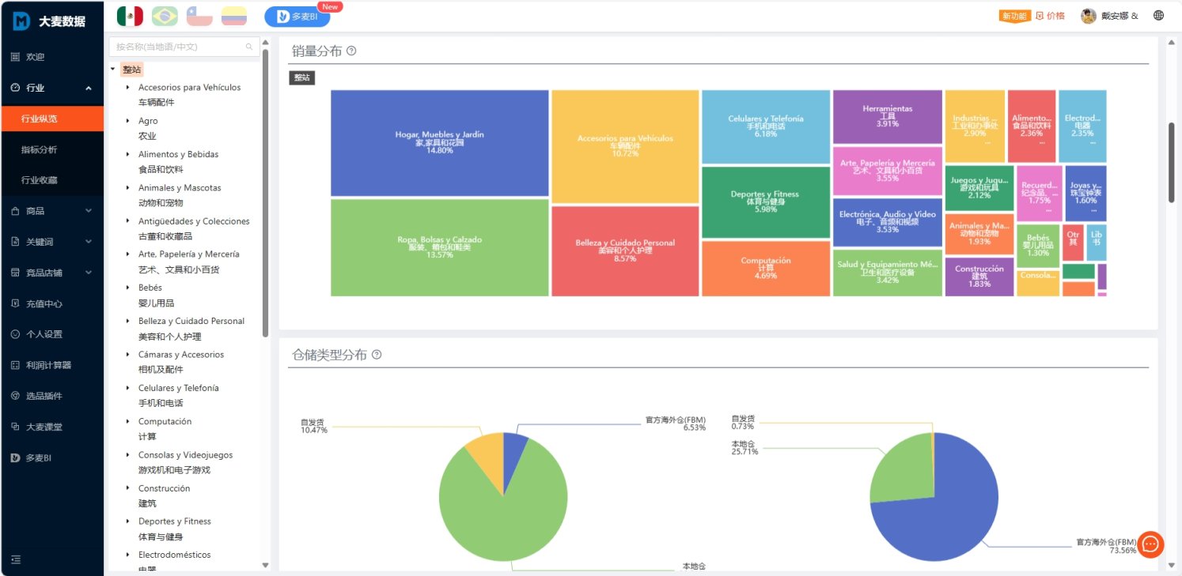Expand the 商品 sidebar menu
This screenshot has width=1182, height=576.
51,211
